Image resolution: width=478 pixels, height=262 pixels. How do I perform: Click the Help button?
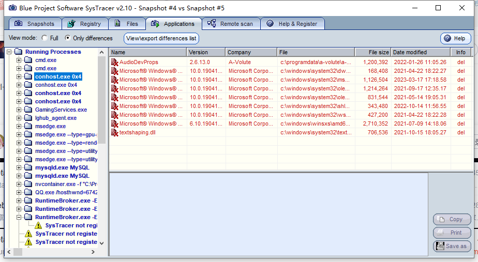click(455, 38)
